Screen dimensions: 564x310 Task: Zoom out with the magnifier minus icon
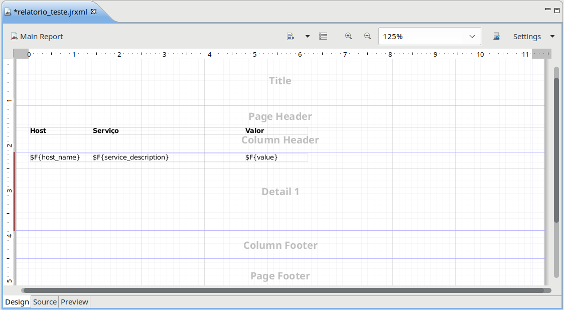pyautogui.click(x=367, y=36)
